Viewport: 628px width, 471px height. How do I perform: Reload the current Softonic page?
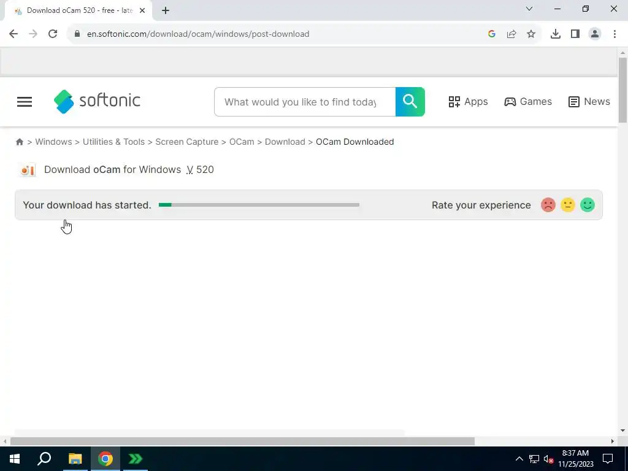point(53,34)
